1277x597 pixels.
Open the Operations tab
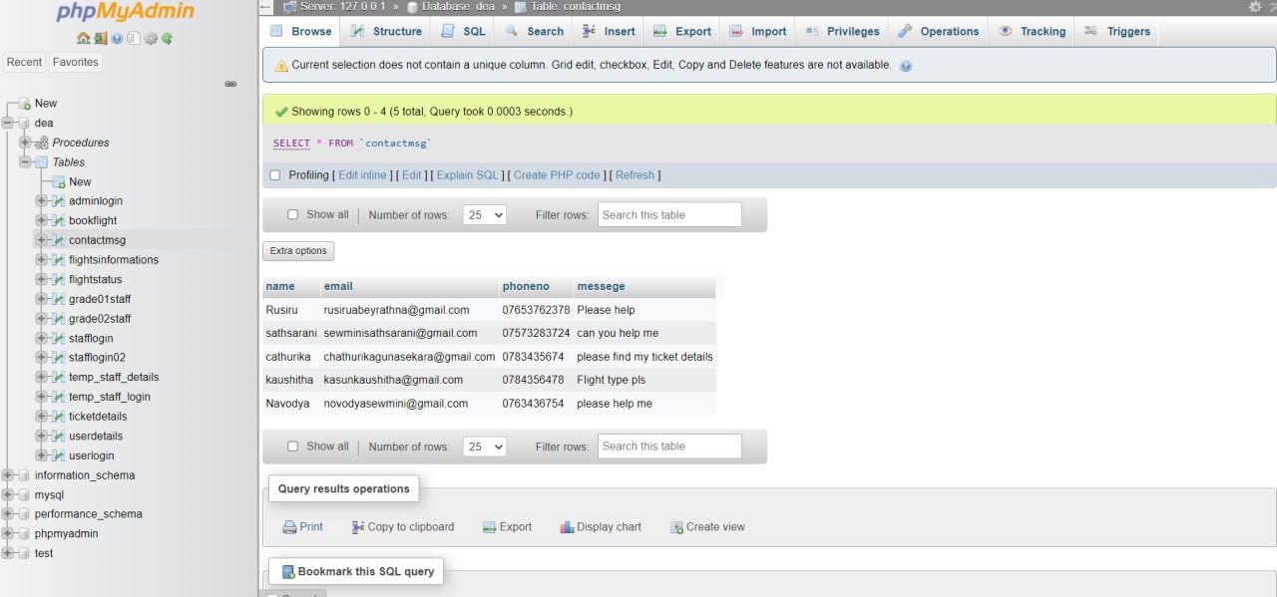(x=939, y=31)
